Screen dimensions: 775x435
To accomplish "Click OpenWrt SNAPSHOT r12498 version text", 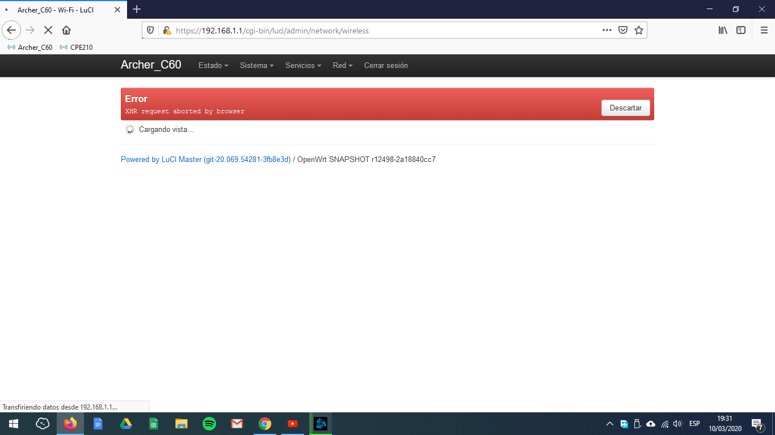I will click(x=367, y=160).
